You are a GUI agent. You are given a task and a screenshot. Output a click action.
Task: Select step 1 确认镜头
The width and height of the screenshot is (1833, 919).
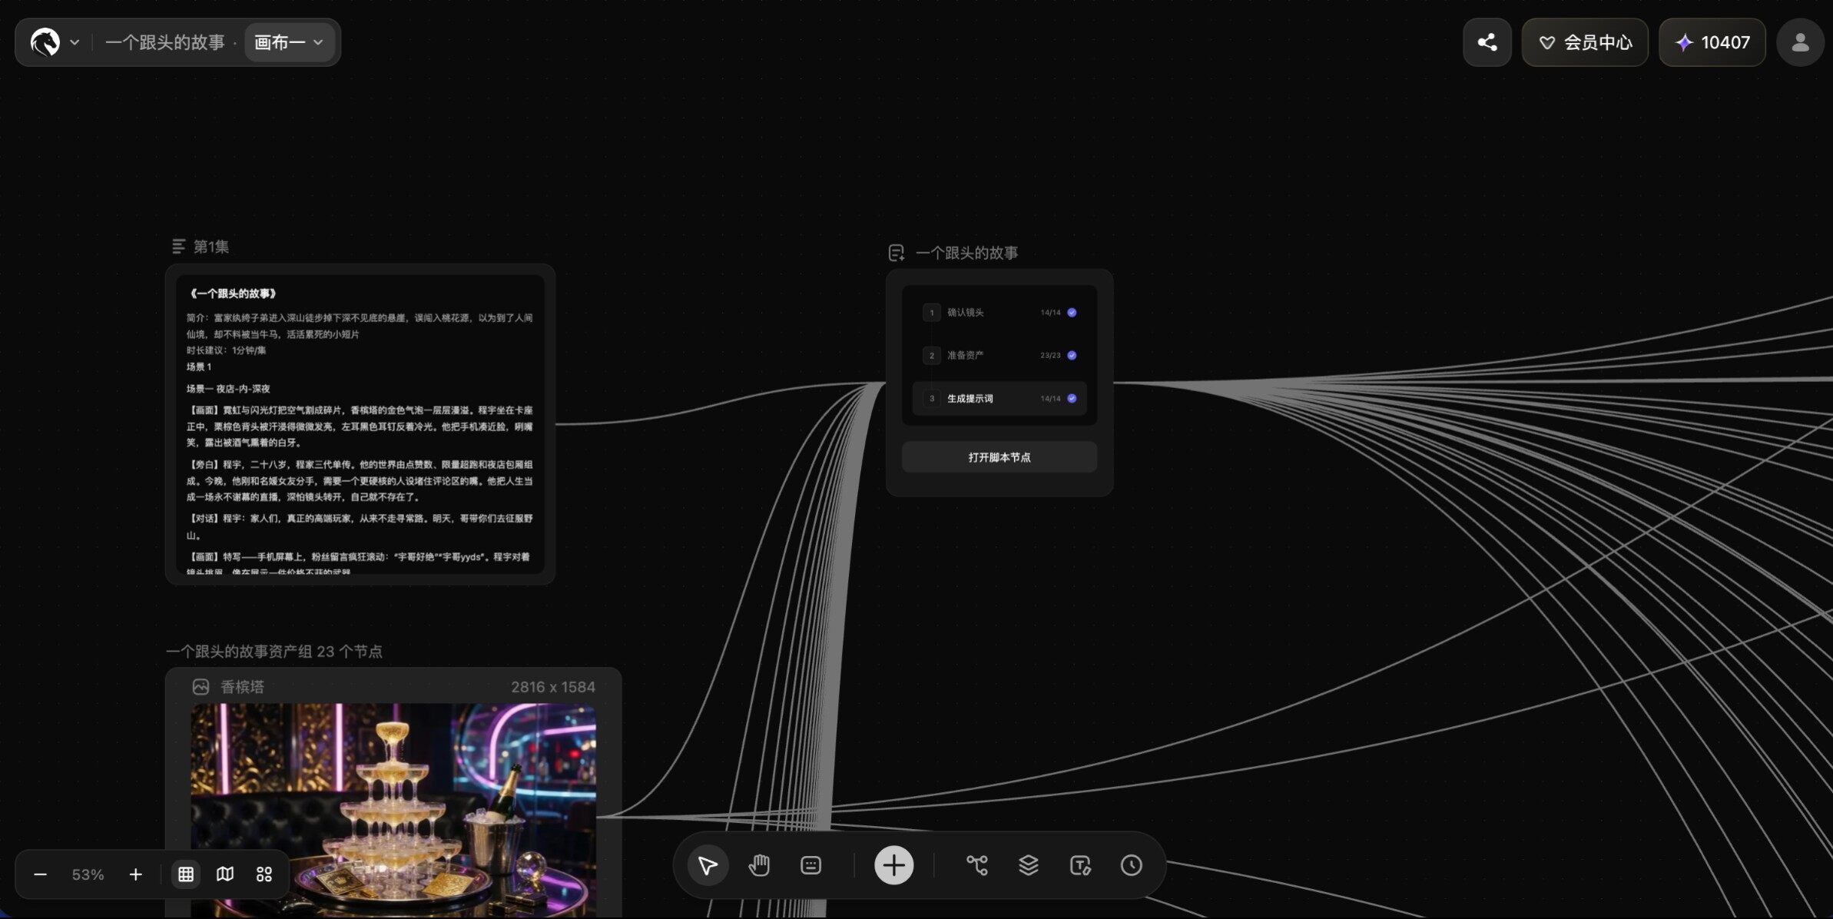[x=999, y=313]
